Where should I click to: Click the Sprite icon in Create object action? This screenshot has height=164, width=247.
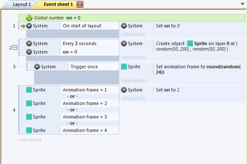click(190, 43)
